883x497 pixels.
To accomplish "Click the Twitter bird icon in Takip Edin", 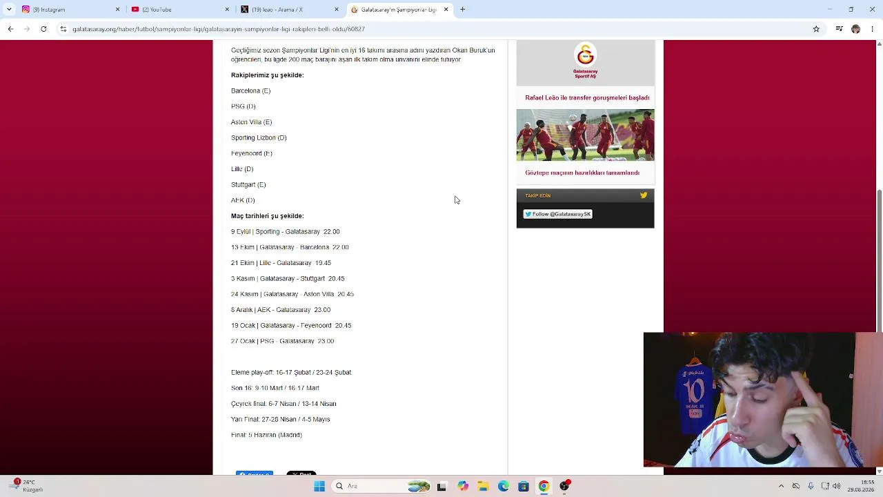I will tap(644, 195).
